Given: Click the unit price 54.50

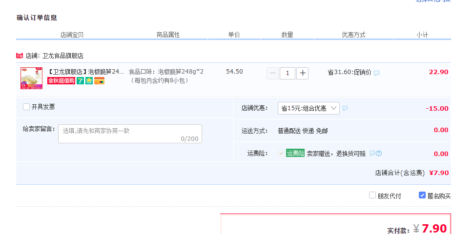Looking at the screenshot, I should point(234,71).
